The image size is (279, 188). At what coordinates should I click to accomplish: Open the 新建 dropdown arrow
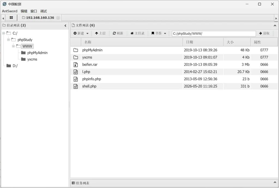tap(87, 33)
